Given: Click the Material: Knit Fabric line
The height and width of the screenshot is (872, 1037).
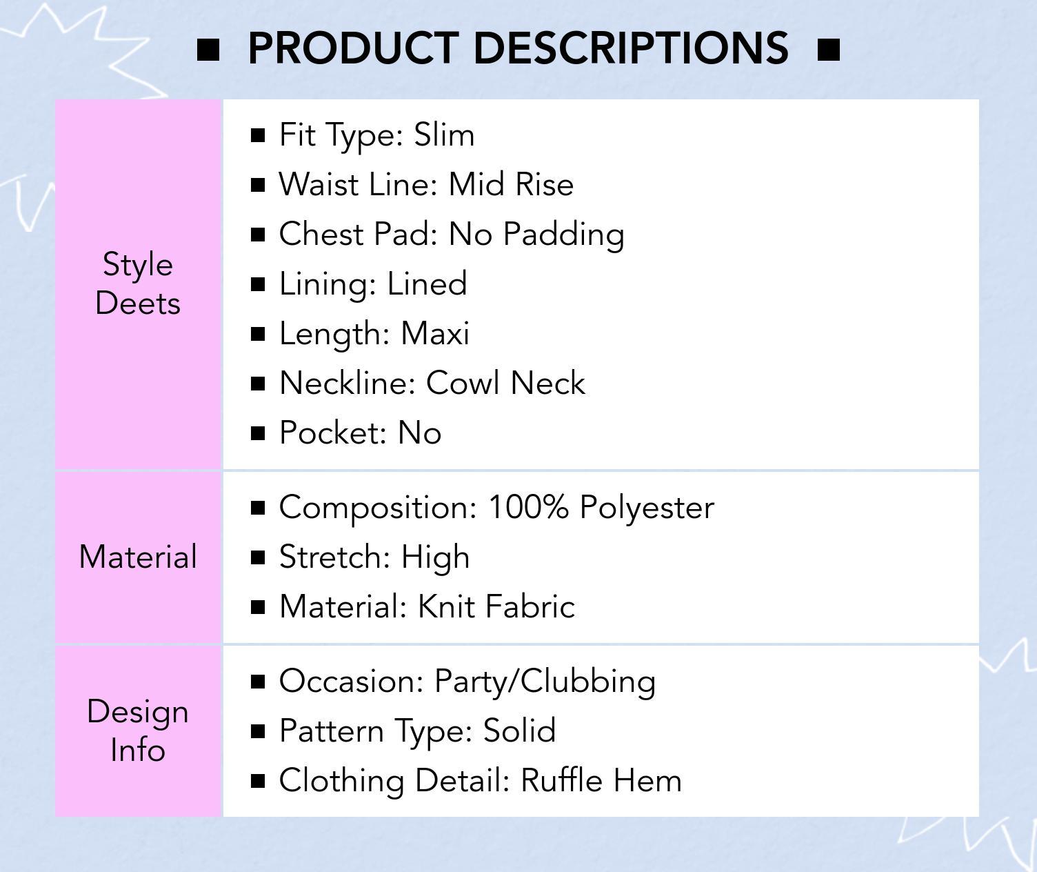Looking at the screenshot, I should tap(427, 607).
